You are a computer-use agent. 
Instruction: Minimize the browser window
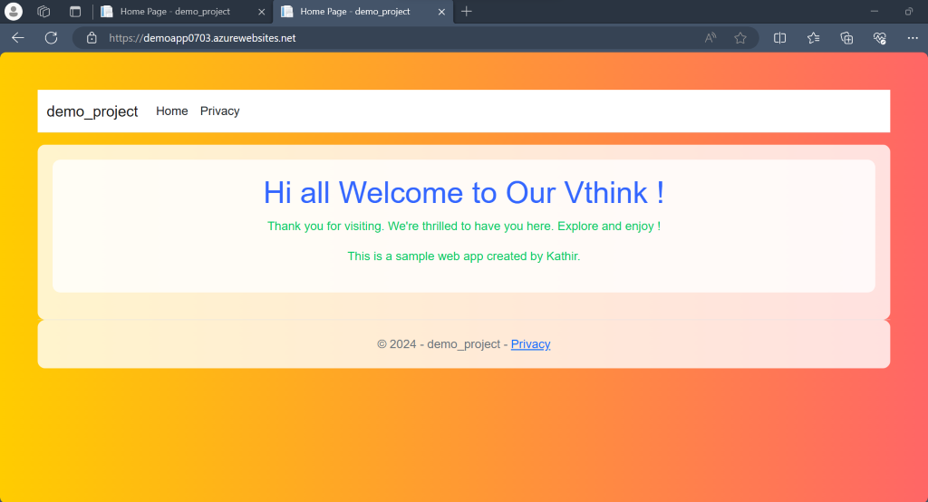point(875,11)
